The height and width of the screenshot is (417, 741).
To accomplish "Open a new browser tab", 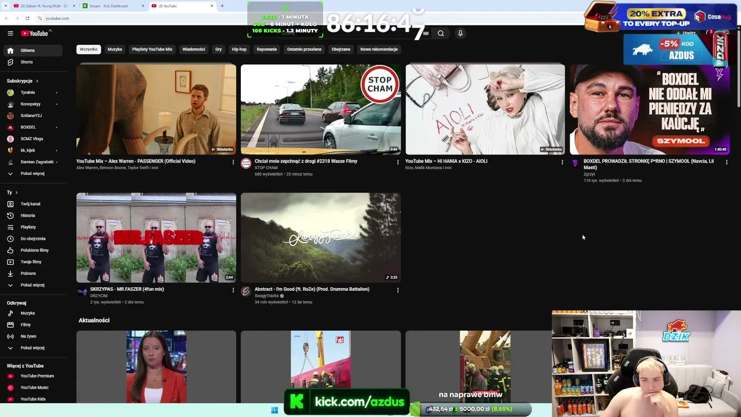I will (x=222, y=6).
